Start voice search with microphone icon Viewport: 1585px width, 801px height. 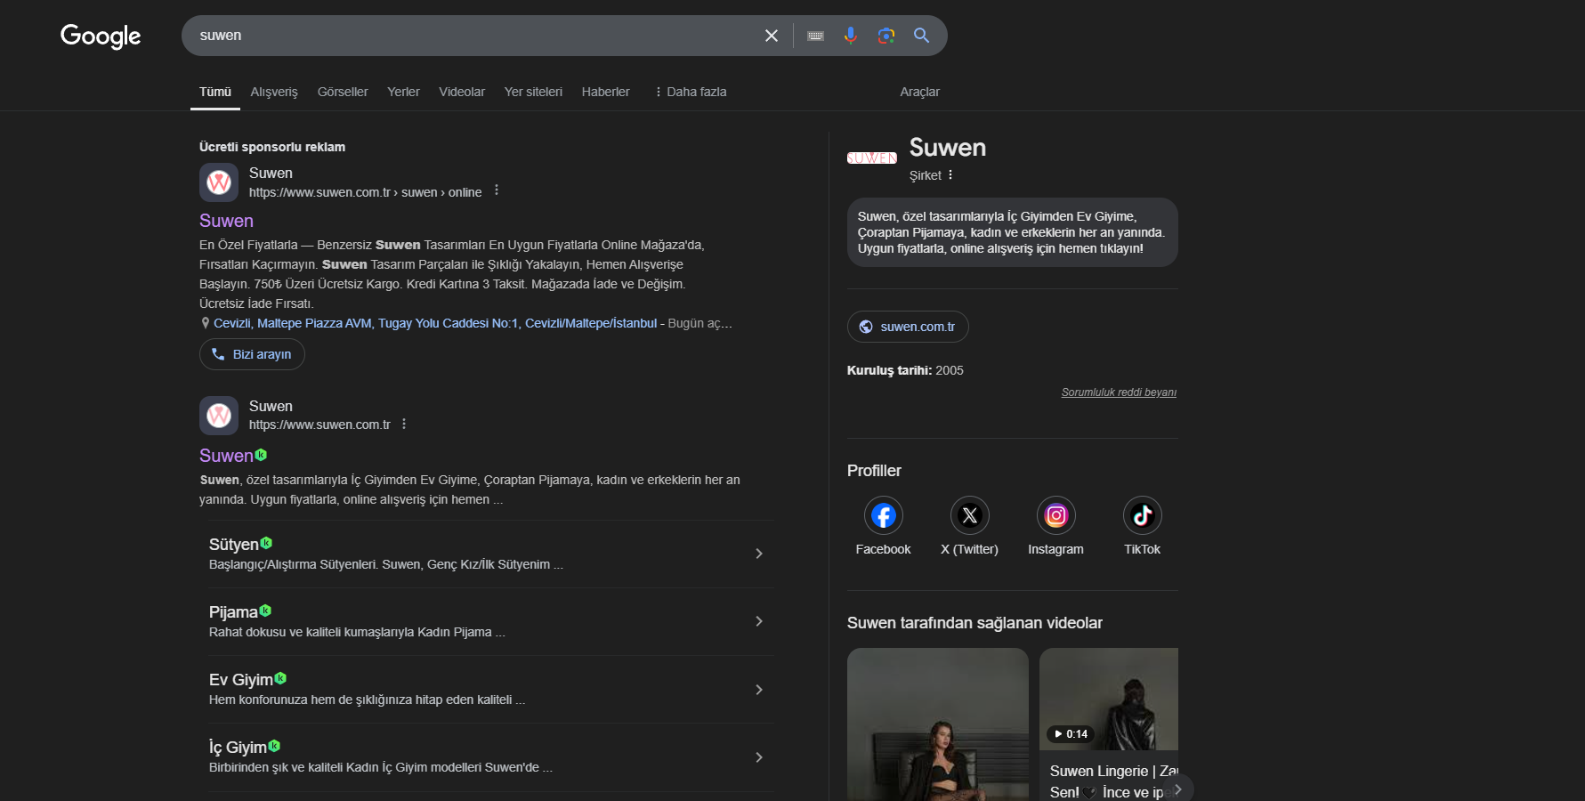(x=851, y=36)
